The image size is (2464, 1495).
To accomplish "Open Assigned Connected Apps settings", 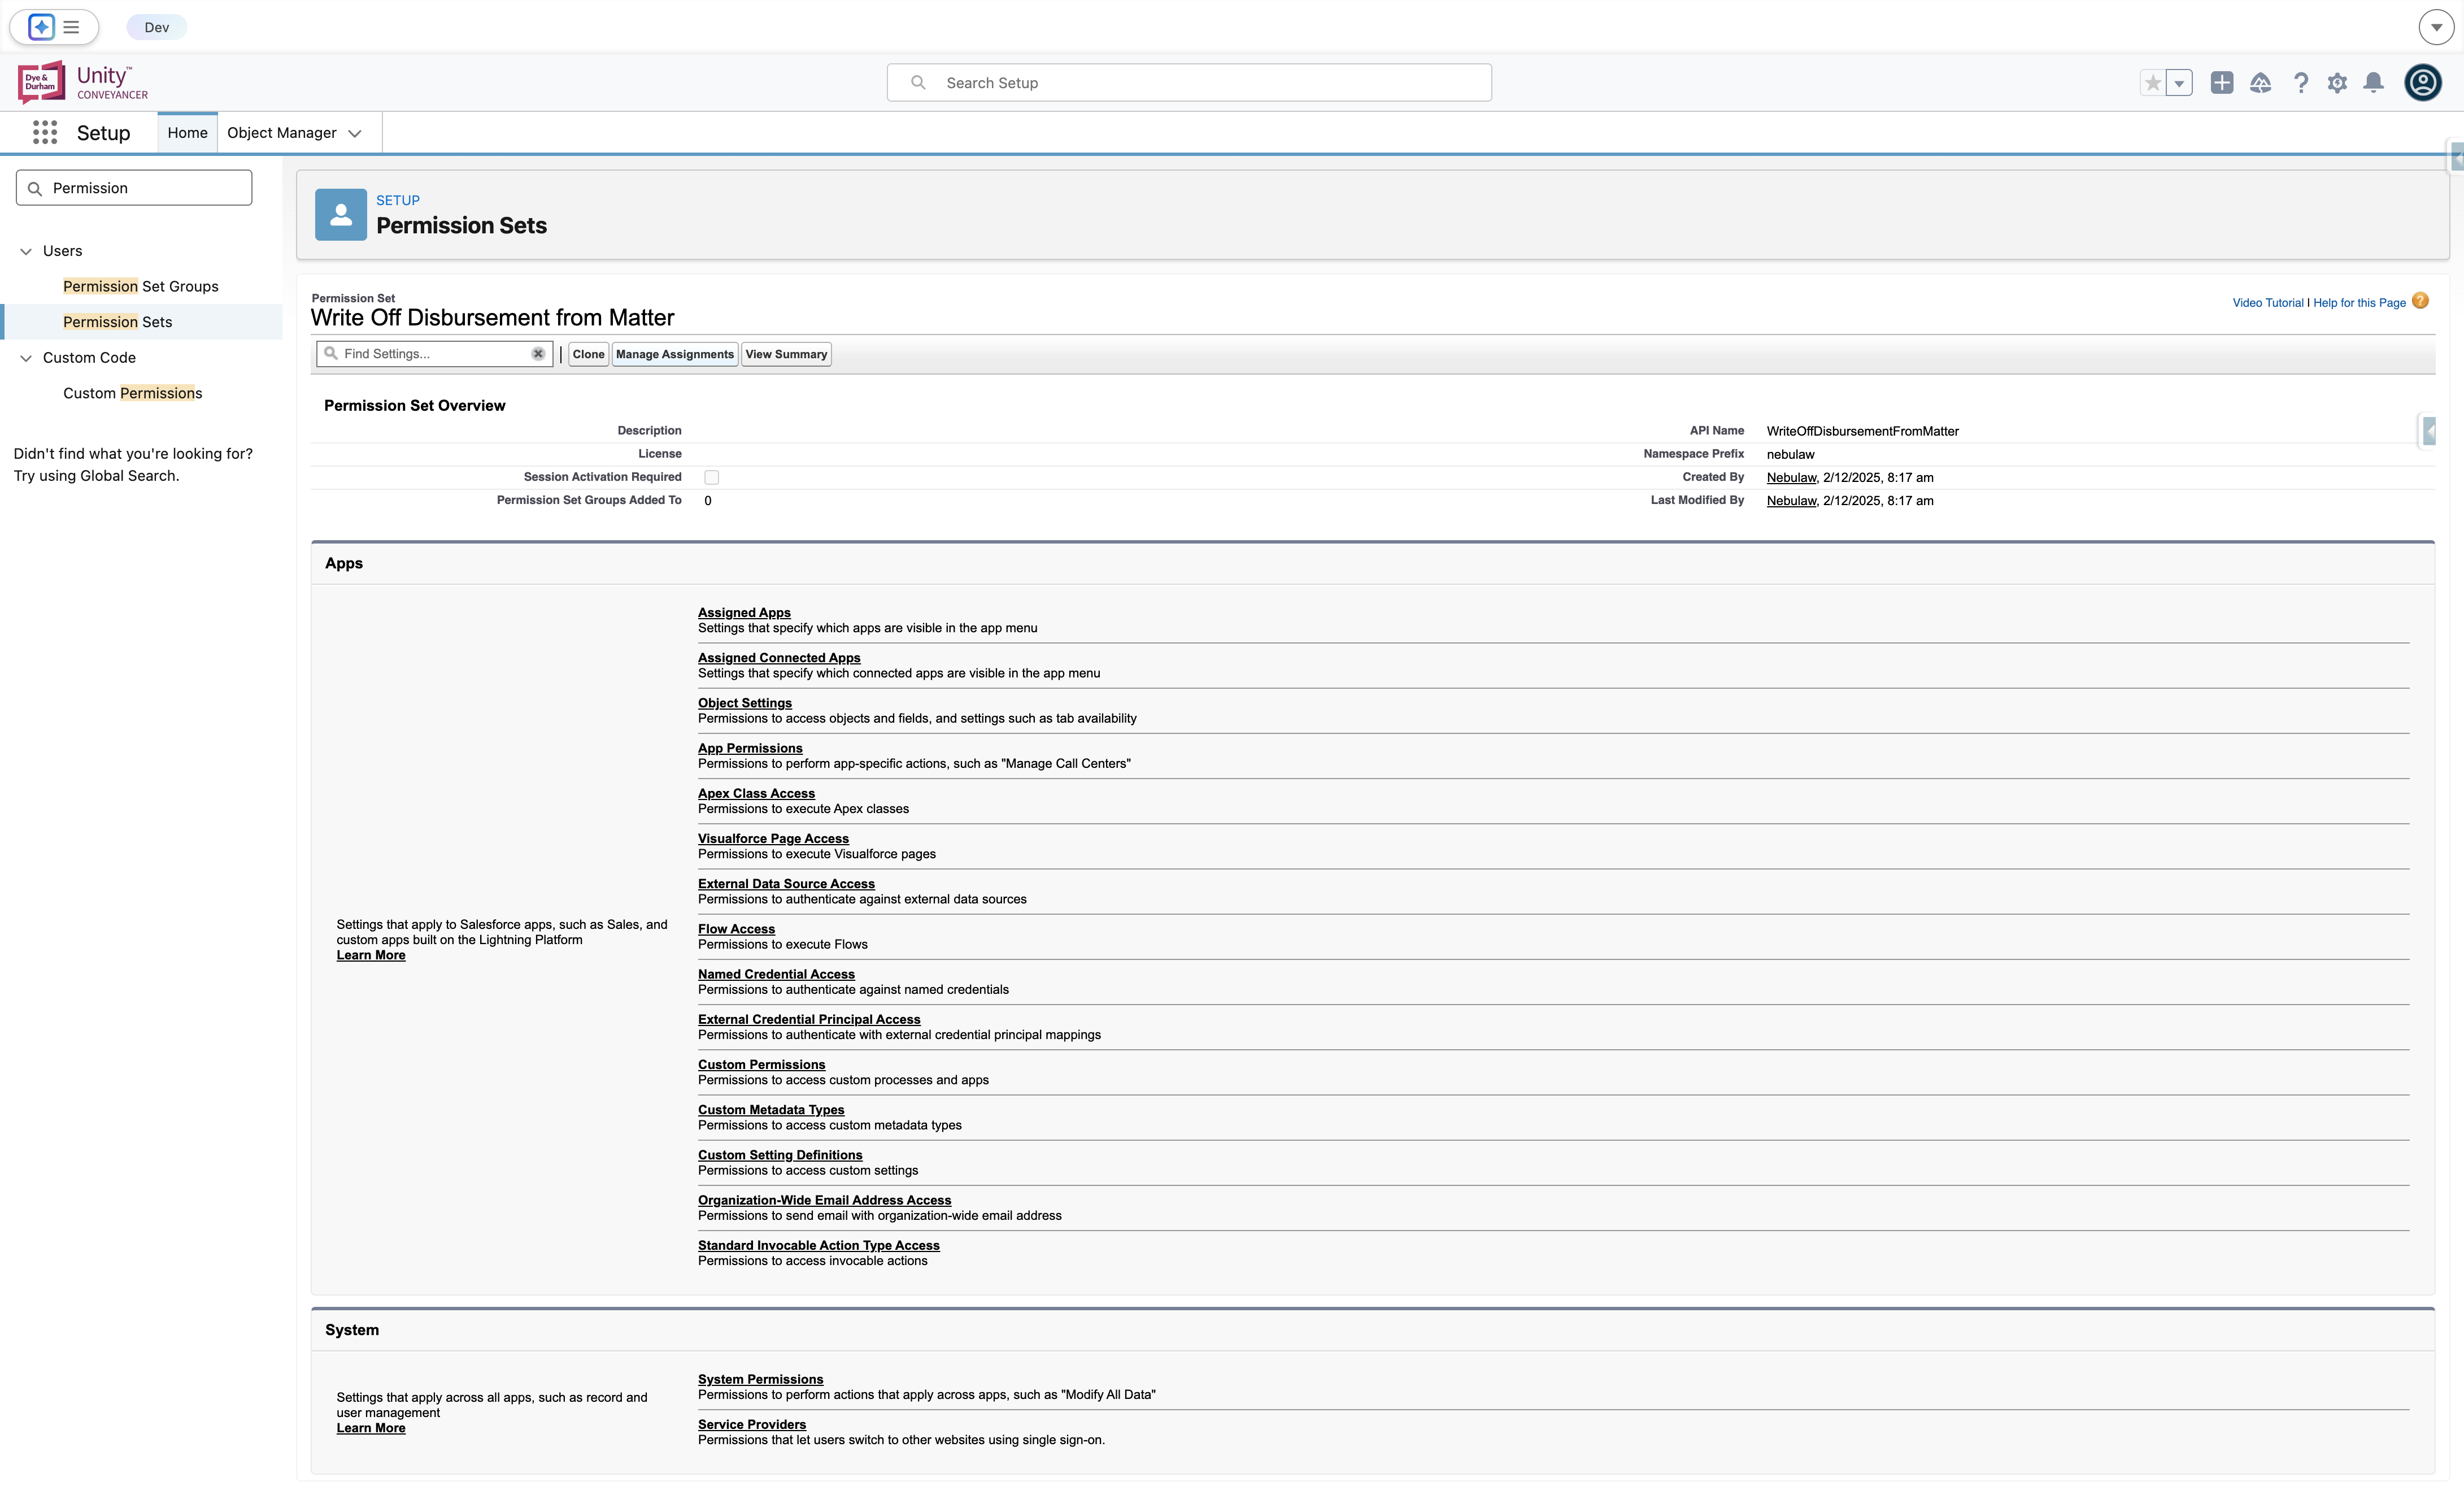I will 779,658.
